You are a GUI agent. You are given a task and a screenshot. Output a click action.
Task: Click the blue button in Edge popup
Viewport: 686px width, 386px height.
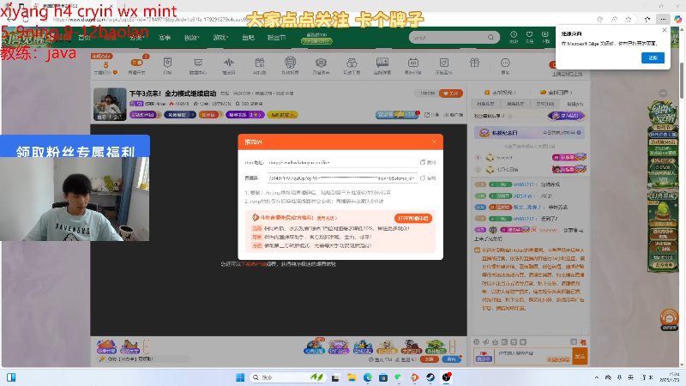point(653,57)
